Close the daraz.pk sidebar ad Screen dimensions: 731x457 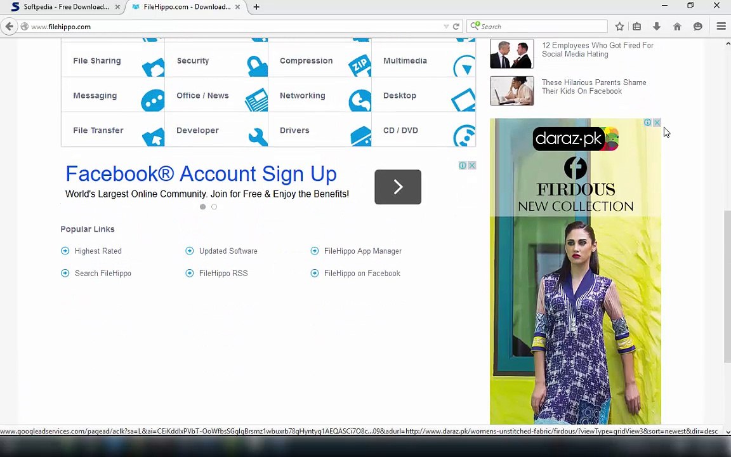(657, 123)
